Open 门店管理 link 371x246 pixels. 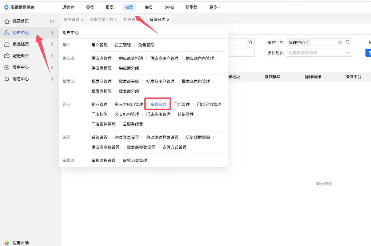point(182,104)
